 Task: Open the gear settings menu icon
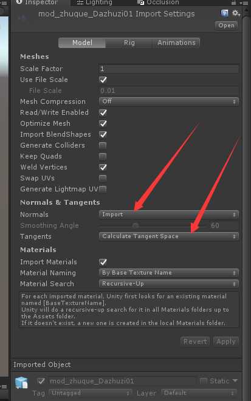pyautogui.click(x=235, y=13)
